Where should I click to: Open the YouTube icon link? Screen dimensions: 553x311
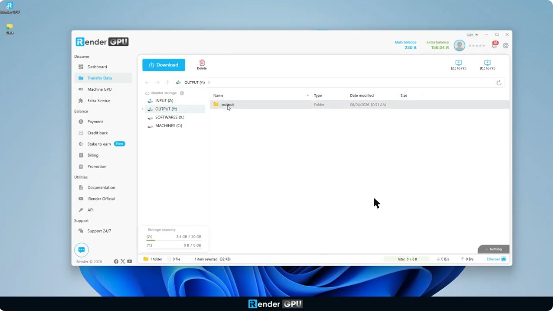point(129,261)
